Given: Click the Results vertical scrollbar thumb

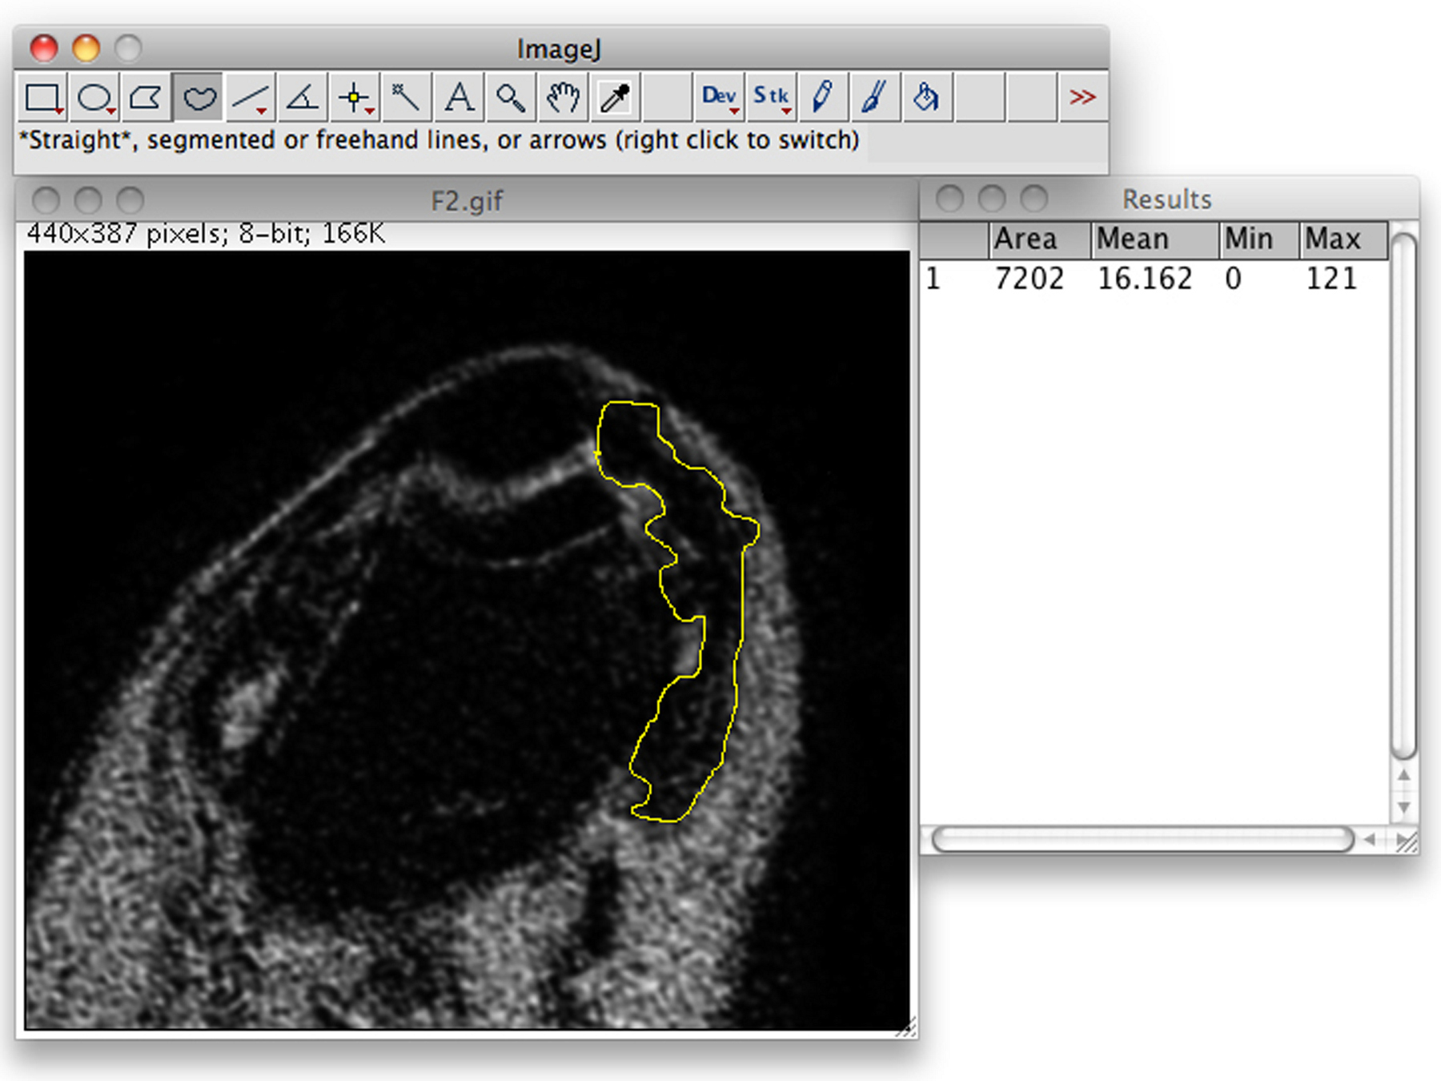Looking at the screenshot, I should 1403,494.
